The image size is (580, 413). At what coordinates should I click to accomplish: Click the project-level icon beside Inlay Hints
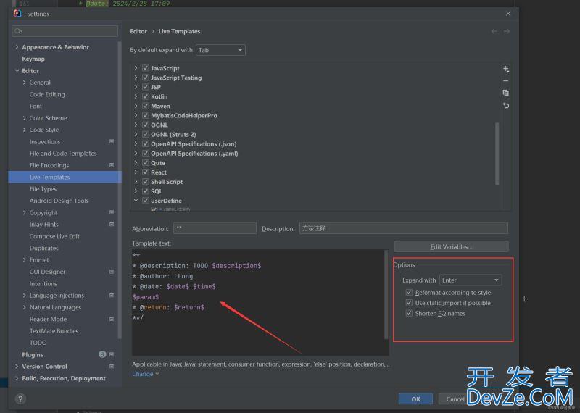point(112,225)
